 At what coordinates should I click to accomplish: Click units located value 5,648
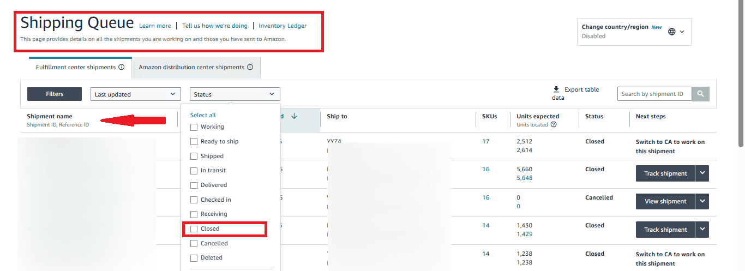tap(525, 178)
